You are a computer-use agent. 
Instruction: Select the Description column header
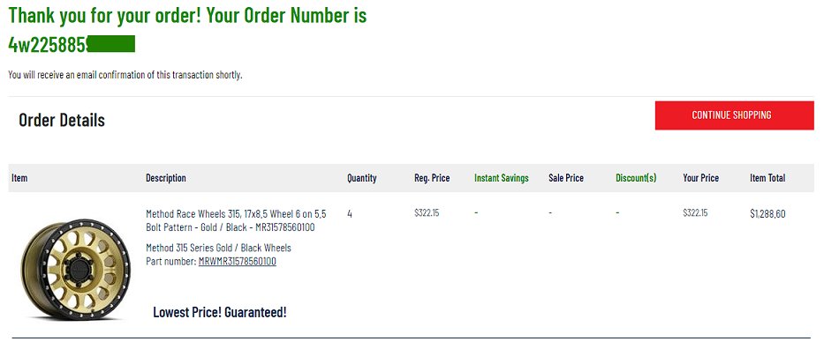(165, 178)
